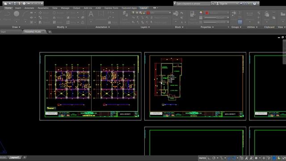Select the Circle tool in Draw panel

click(x=17, y=14)
